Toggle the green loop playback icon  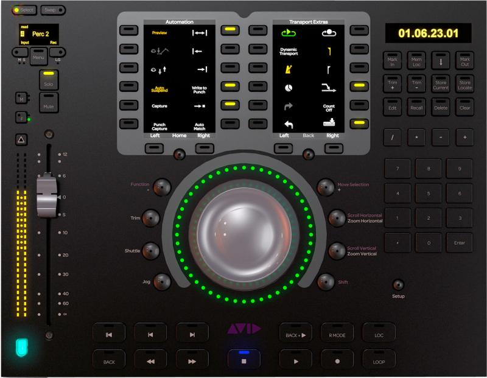pos(287,32)
